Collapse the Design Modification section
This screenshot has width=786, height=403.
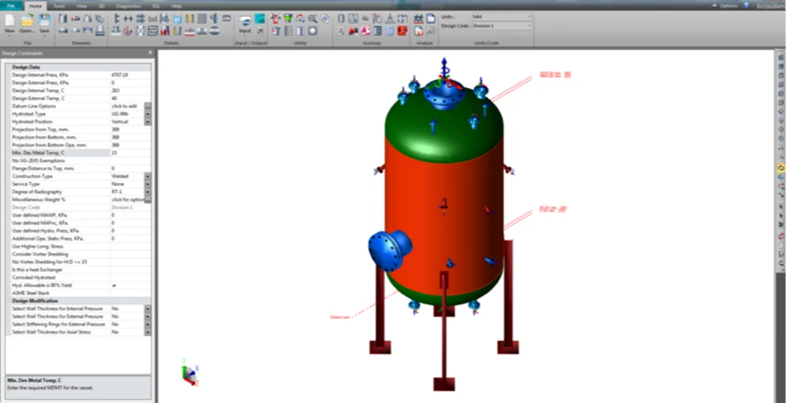point(9,301)
